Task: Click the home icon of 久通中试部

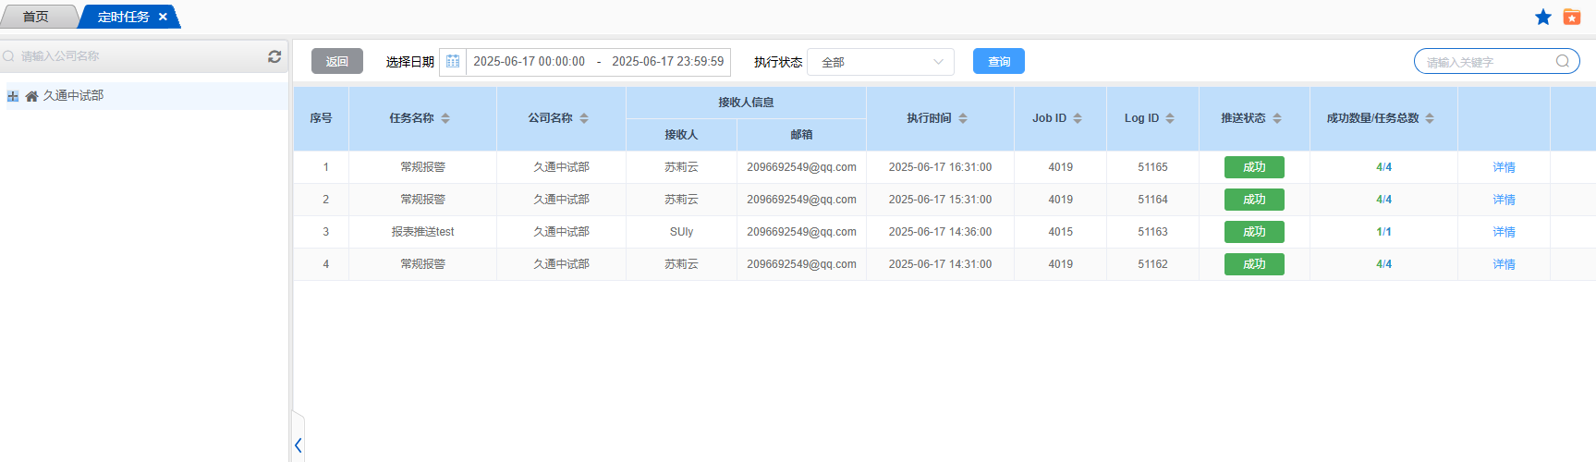Action: (x=31, y=96)
